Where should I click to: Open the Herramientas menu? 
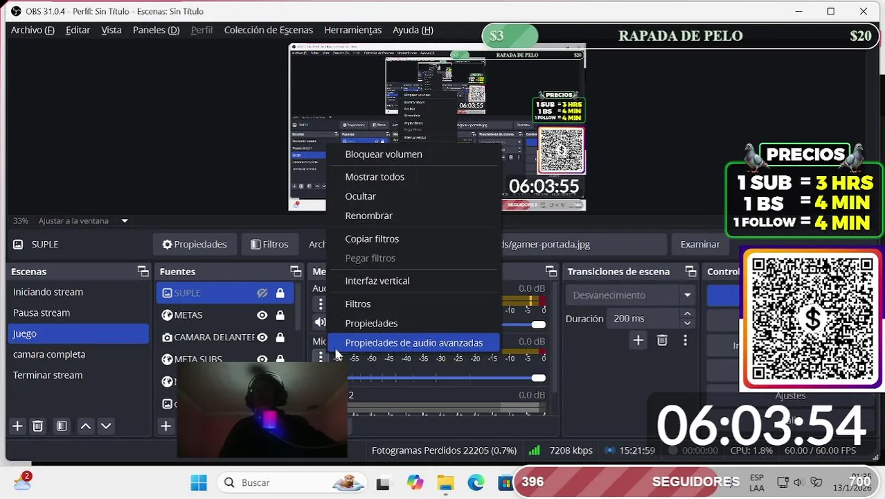tap(352, 30)
